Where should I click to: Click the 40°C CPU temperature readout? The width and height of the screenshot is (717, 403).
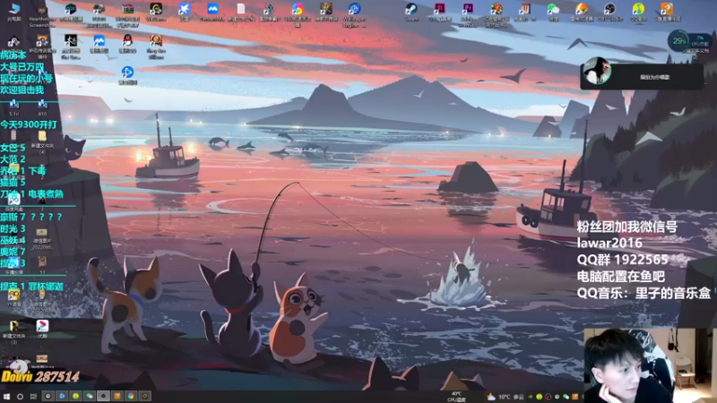[x=456, y=397]
